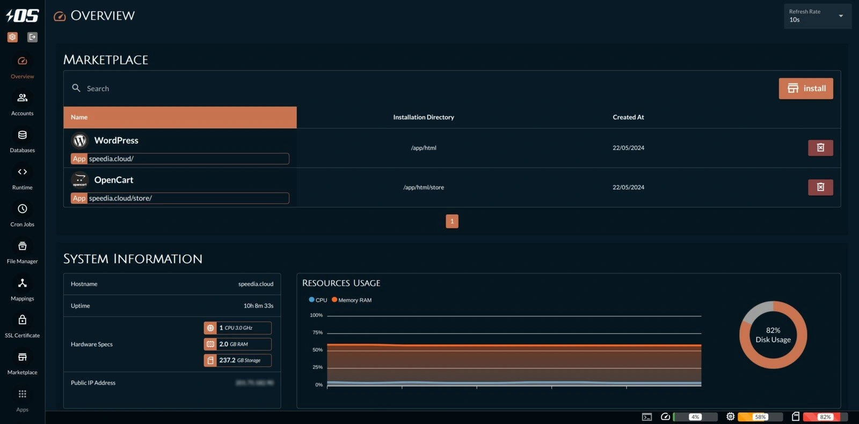Open the terminal icon in the status bar

point(647,416)
